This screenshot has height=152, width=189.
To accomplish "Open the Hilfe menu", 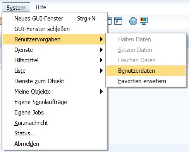I will (x=41, y=7).
